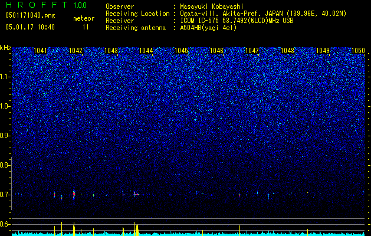Click the Receiver ICOM IC-575 text

237,21
